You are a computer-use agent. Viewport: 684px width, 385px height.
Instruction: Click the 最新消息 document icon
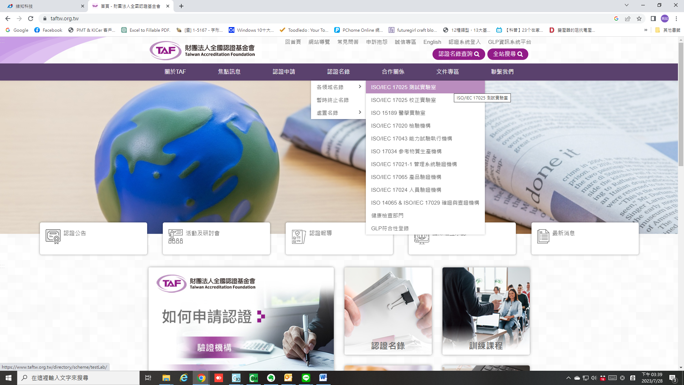click(543, 236)
